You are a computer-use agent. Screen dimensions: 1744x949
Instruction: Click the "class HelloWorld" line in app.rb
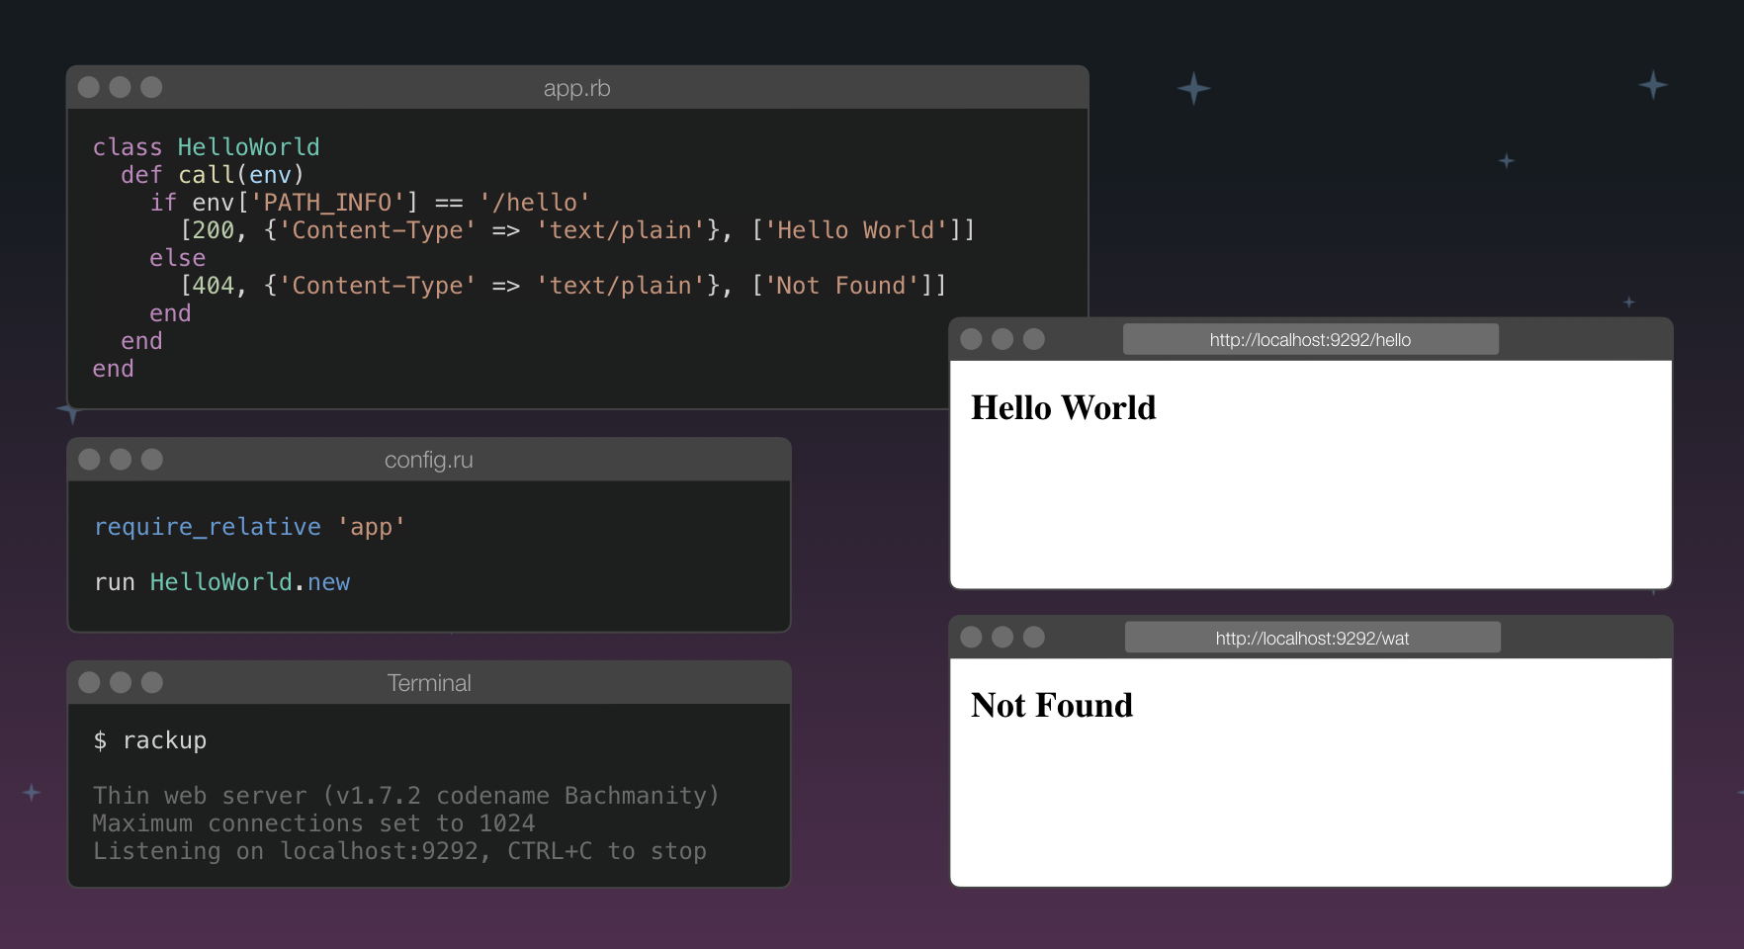pyautogui.click(x=207, y=147)
